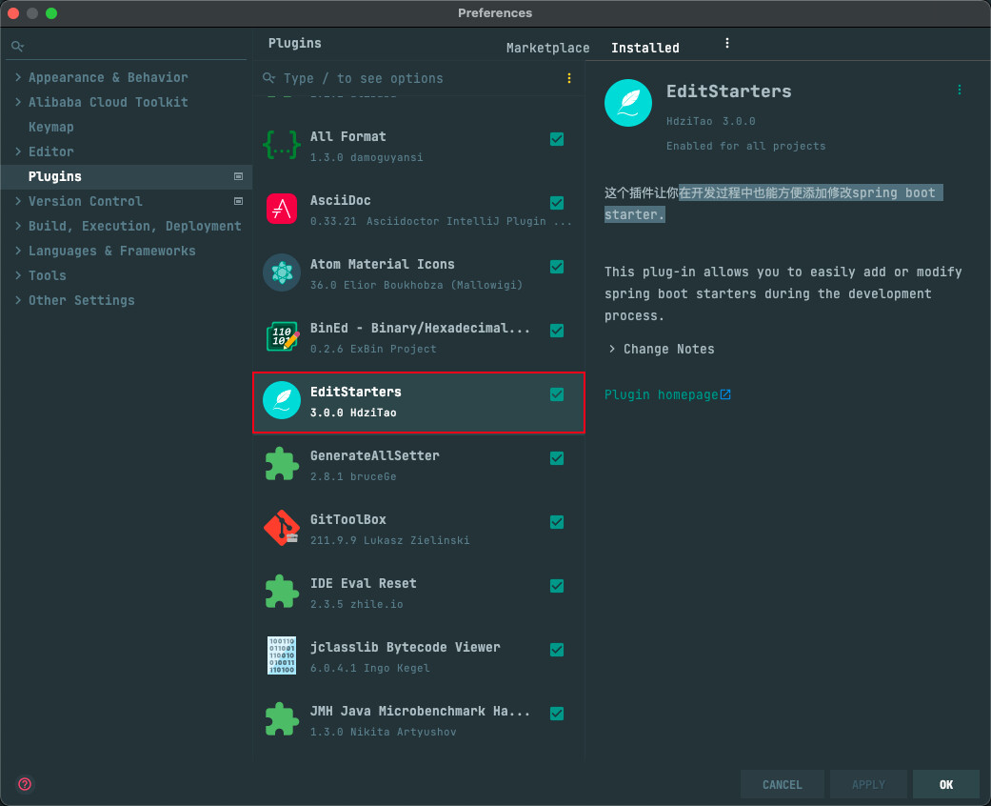Expand the Alibaba Cloud Toolkit node
This screenshot has height=806, width=991.
click(18, 102)
